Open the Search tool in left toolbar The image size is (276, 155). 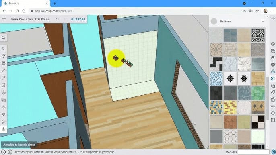4,38
